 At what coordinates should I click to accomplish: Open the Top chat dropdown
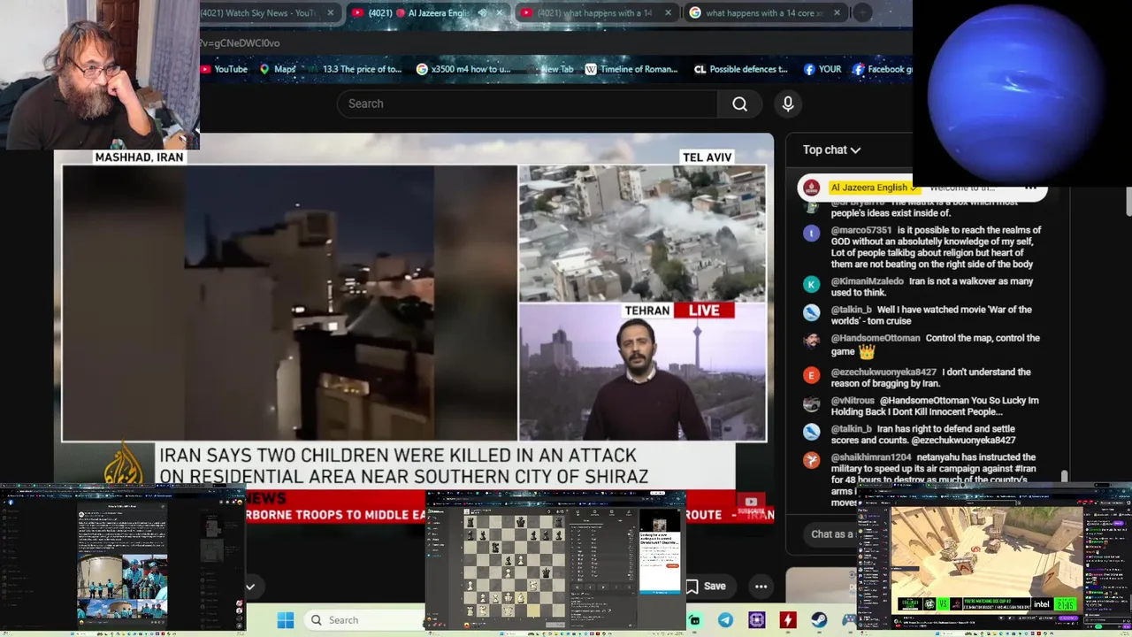[x=831, y=150]
